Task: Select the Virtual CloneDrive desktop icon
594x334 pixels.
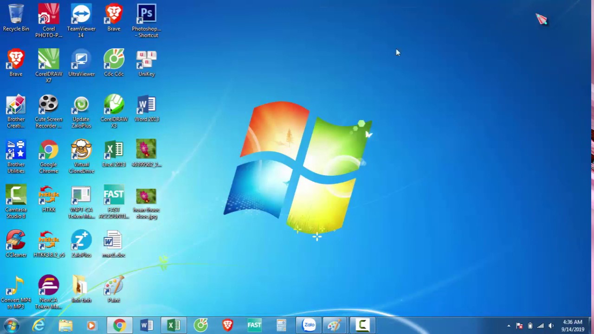Action: [81, 156]
